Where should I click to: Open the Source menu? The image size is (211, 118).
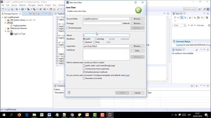coord(14,5)
